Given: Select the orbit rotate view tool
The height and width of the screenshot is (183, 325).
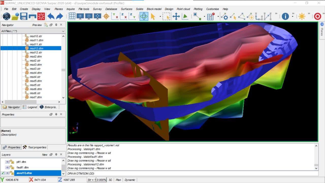Looking at the screenshot, I should (x=144, y=17).
